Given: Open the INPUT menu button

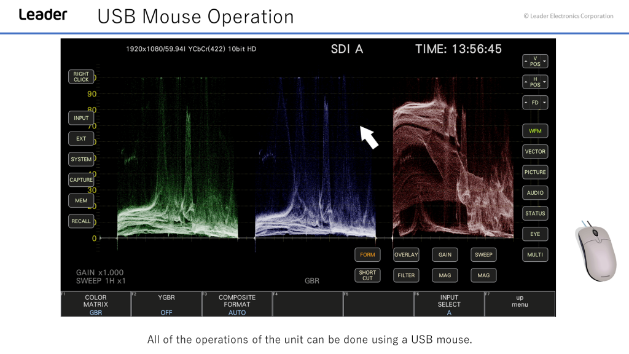Looking at the screenshot, I should [x=81, y=118].
